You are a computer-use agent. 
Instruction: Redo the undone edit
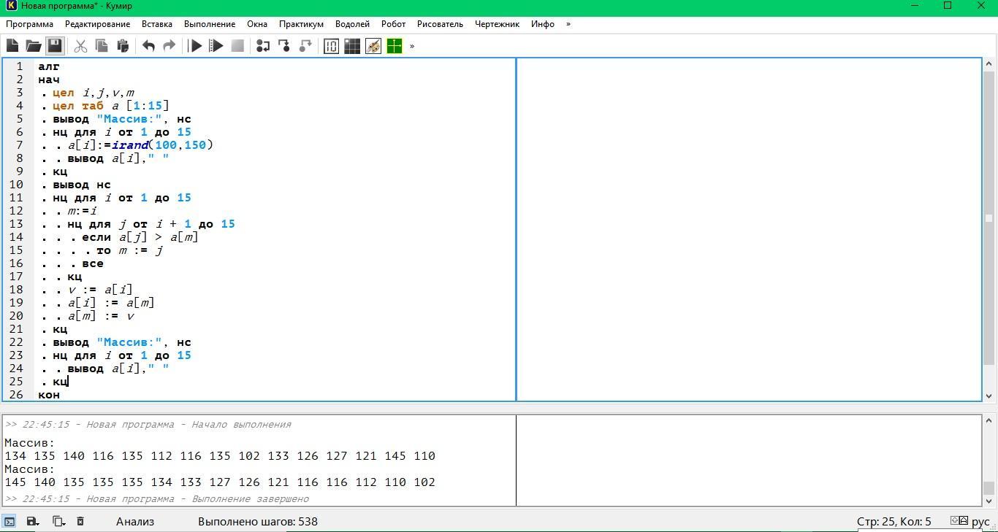pyautogui.click(x=169, y=46)
